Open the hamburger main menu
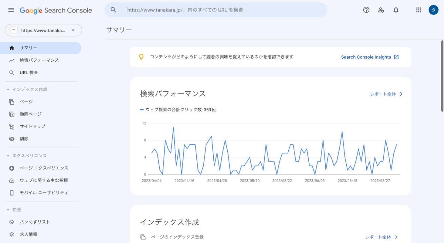The width and height of the screenshot is (444, 243). pyautogui.click(x=11, y=10)
